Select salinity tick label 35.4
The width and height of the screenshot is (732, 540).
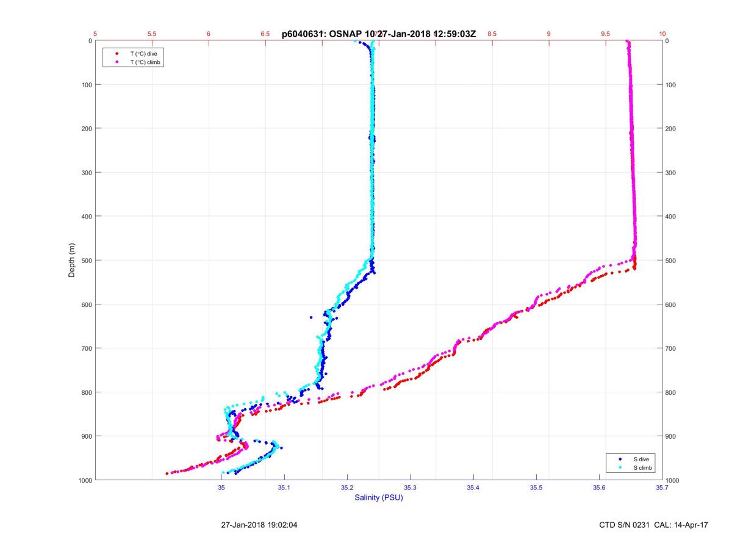click(473, 488)
